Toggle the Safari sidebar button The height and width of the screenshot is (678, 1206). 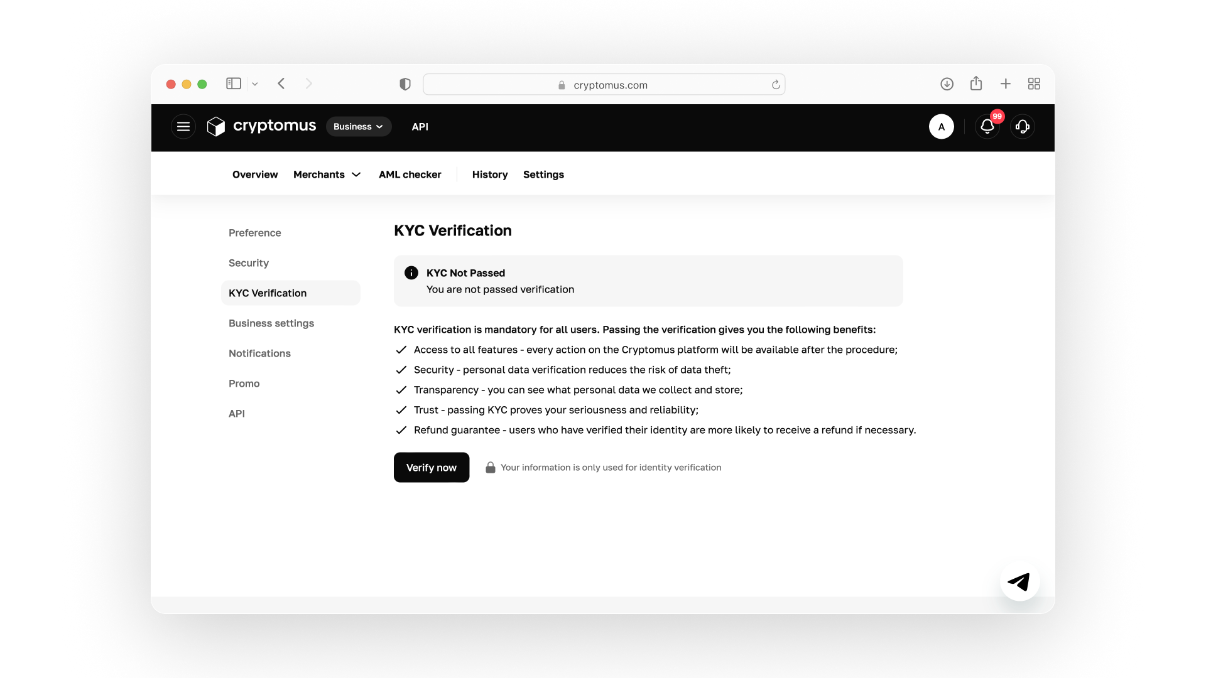coord(234,83)
